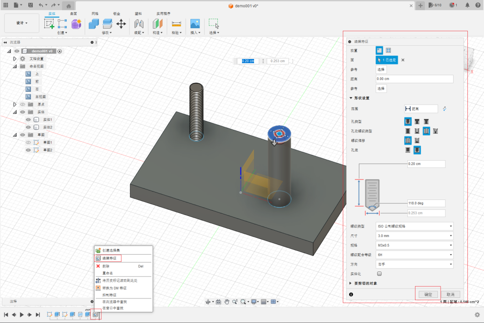Screen dimensions: 484x323
Task: Switch to the 曲面 ribbon tab
Action: [73, 13]
